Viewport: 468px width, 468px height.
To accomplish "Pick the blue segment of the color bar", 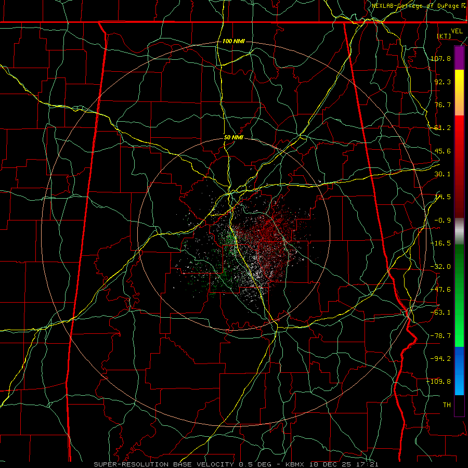I will (459, 371).
